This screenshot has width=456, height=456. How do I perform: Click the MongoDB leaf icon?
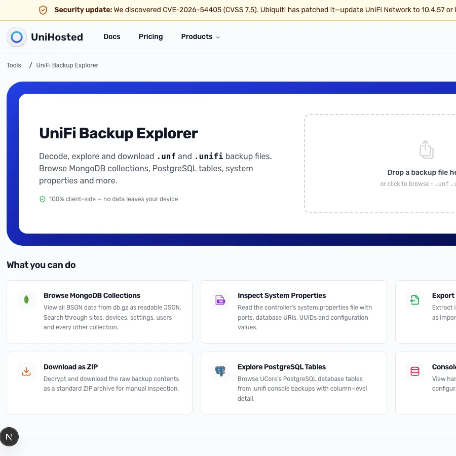(26, 299)
